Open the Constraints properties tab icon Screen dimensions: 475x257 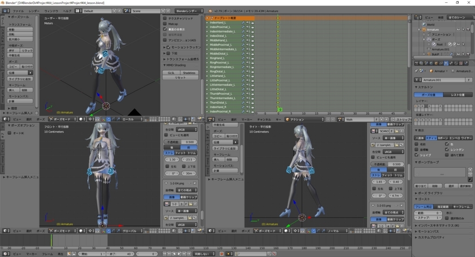pyautogui.click(x=441, y=63)
